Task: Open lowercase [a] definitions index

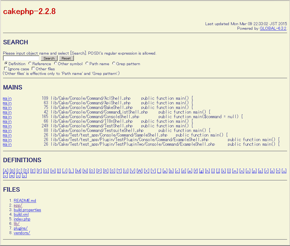Action: (x=165, y=171)
